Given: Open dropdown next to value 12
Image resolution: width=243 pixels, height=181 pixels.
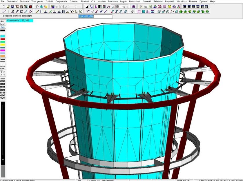Looking at the screenshot, I should (x=127, y=6).
